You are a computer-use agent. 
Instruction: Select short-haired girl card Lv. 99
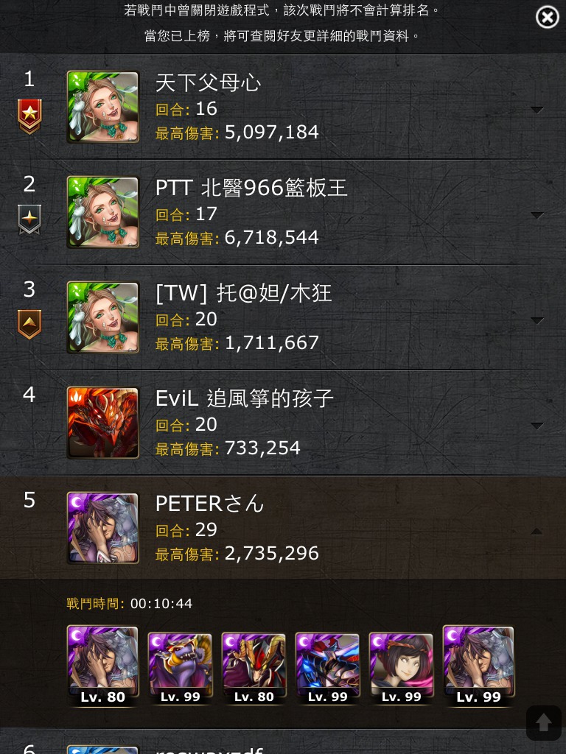click(x=401, y=669)
